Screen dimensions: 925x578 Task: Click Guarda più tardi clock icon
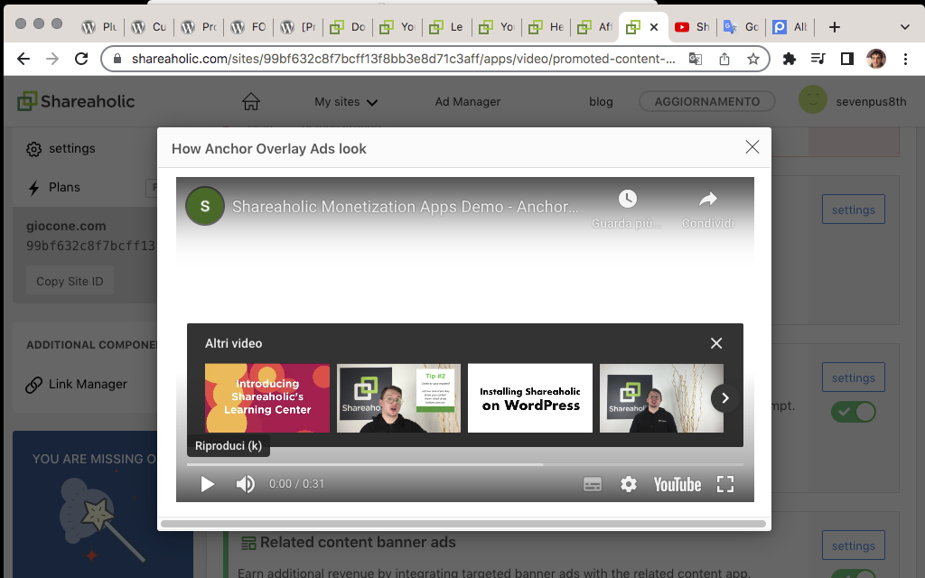pyautogui.click(x=627, y=199)
